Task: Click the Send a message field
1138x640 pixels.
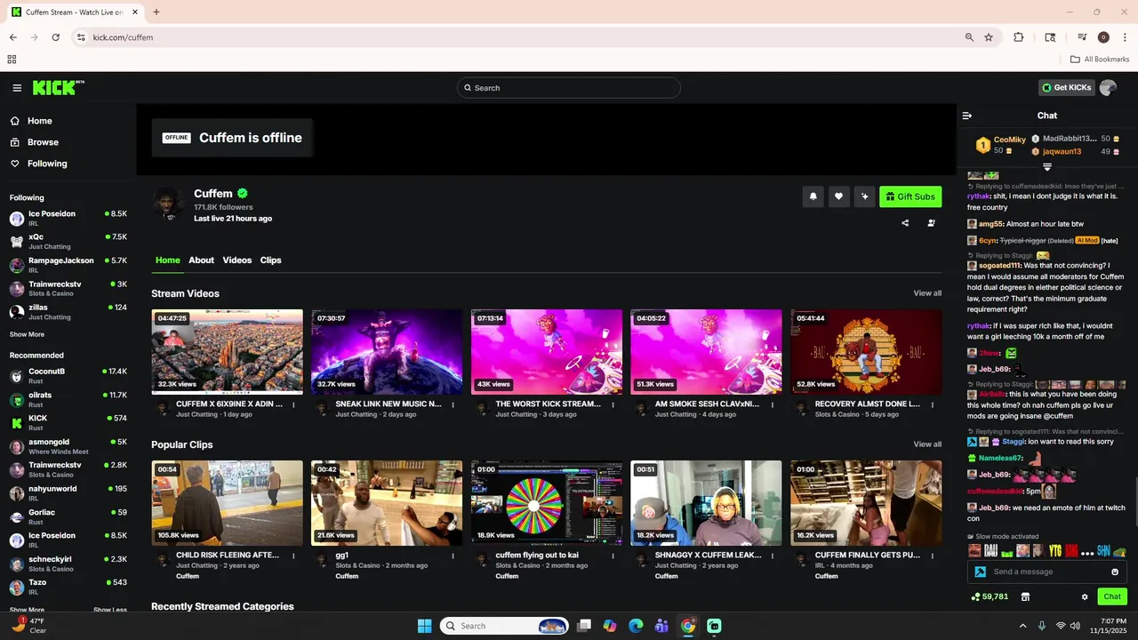Action: coord(1047,572)
